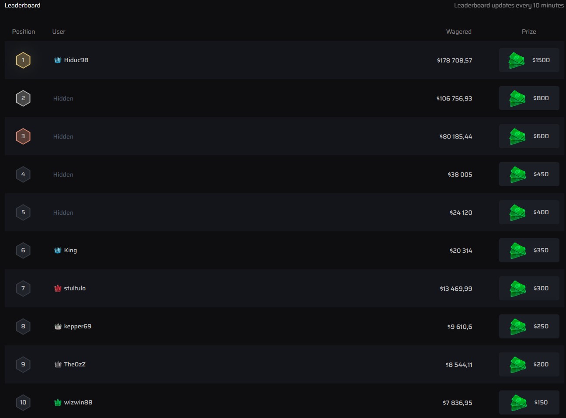Click the gold position 1 hexagon badge

23,60
